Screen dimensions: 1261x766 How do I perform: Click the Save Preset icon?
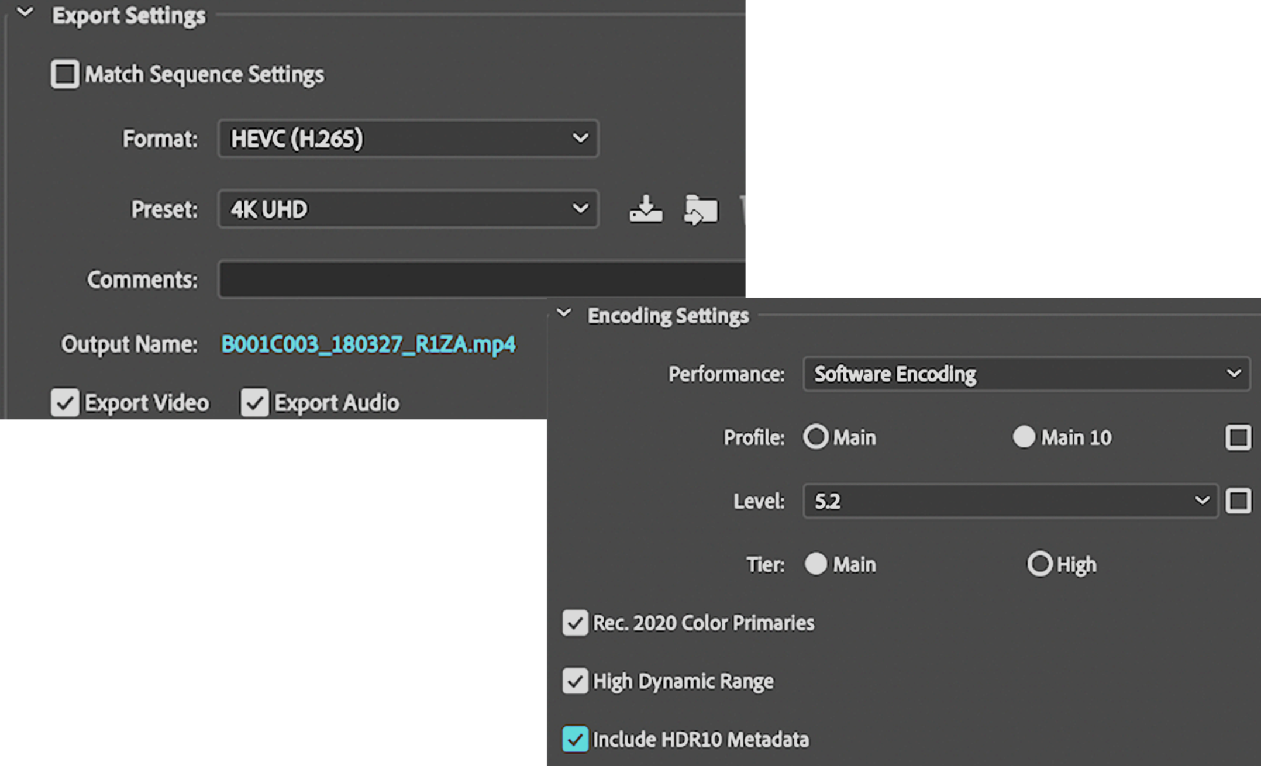click(646, 209)
